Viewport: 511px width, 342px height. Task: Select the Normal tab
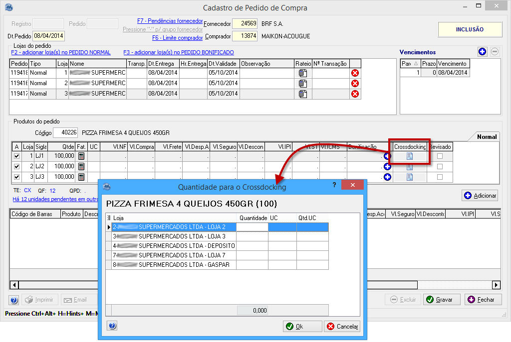[x=487, y=137]
